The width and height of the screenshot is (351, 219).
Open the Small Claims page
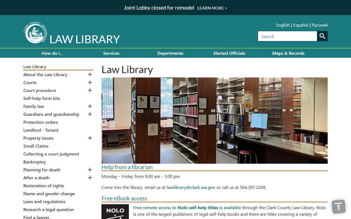click(x=36, y=146)
